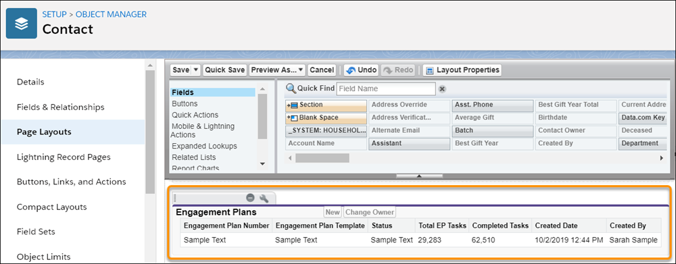Open Compact Layouts sidebar item

tap(52, 207)
